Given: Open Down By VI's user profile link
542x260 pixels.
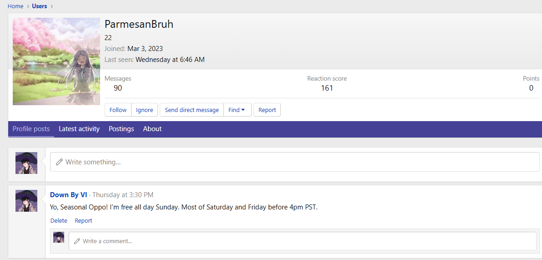Looking at the screenshot, I should [x=68, y=195].
